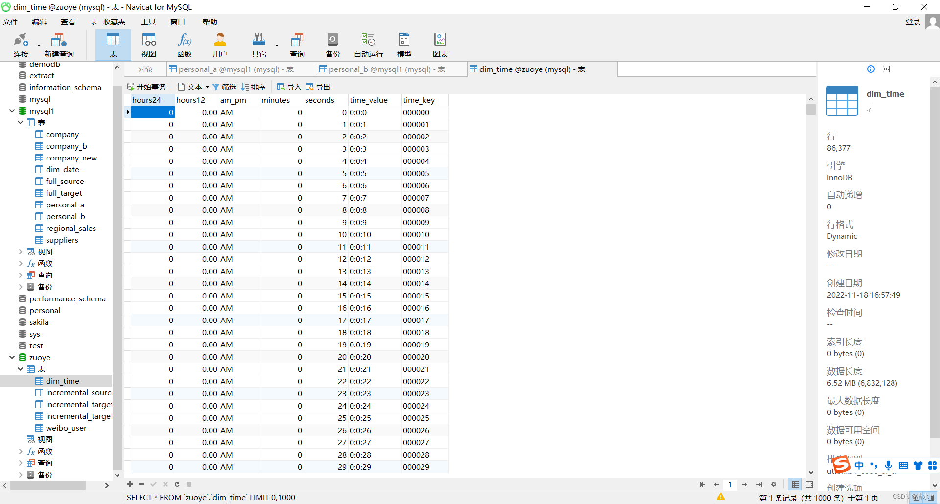Image resolution: width=940 pixels, height=504 pixels.
Task: Go to first page of records
Action: (702, 484)
